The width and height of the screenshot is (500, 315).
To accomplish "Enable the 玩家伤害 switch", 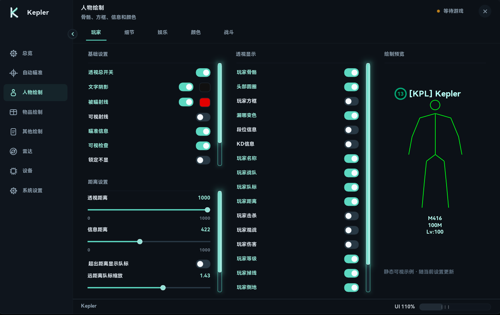I will pos(351,244).
